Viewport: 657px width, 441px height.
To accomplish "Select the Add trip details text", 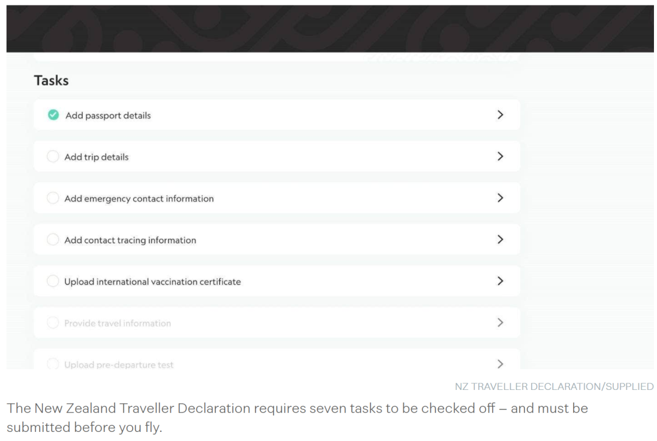I will (x=96, y=157).
